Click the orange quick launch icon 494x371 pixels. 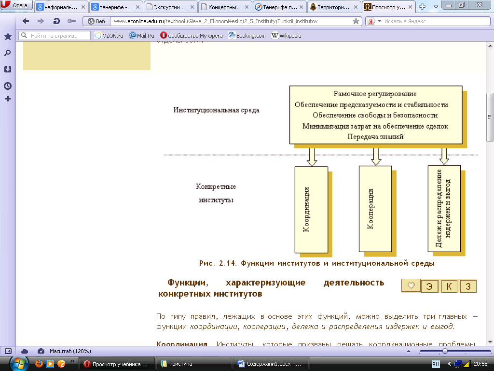[x=61, y=364]
